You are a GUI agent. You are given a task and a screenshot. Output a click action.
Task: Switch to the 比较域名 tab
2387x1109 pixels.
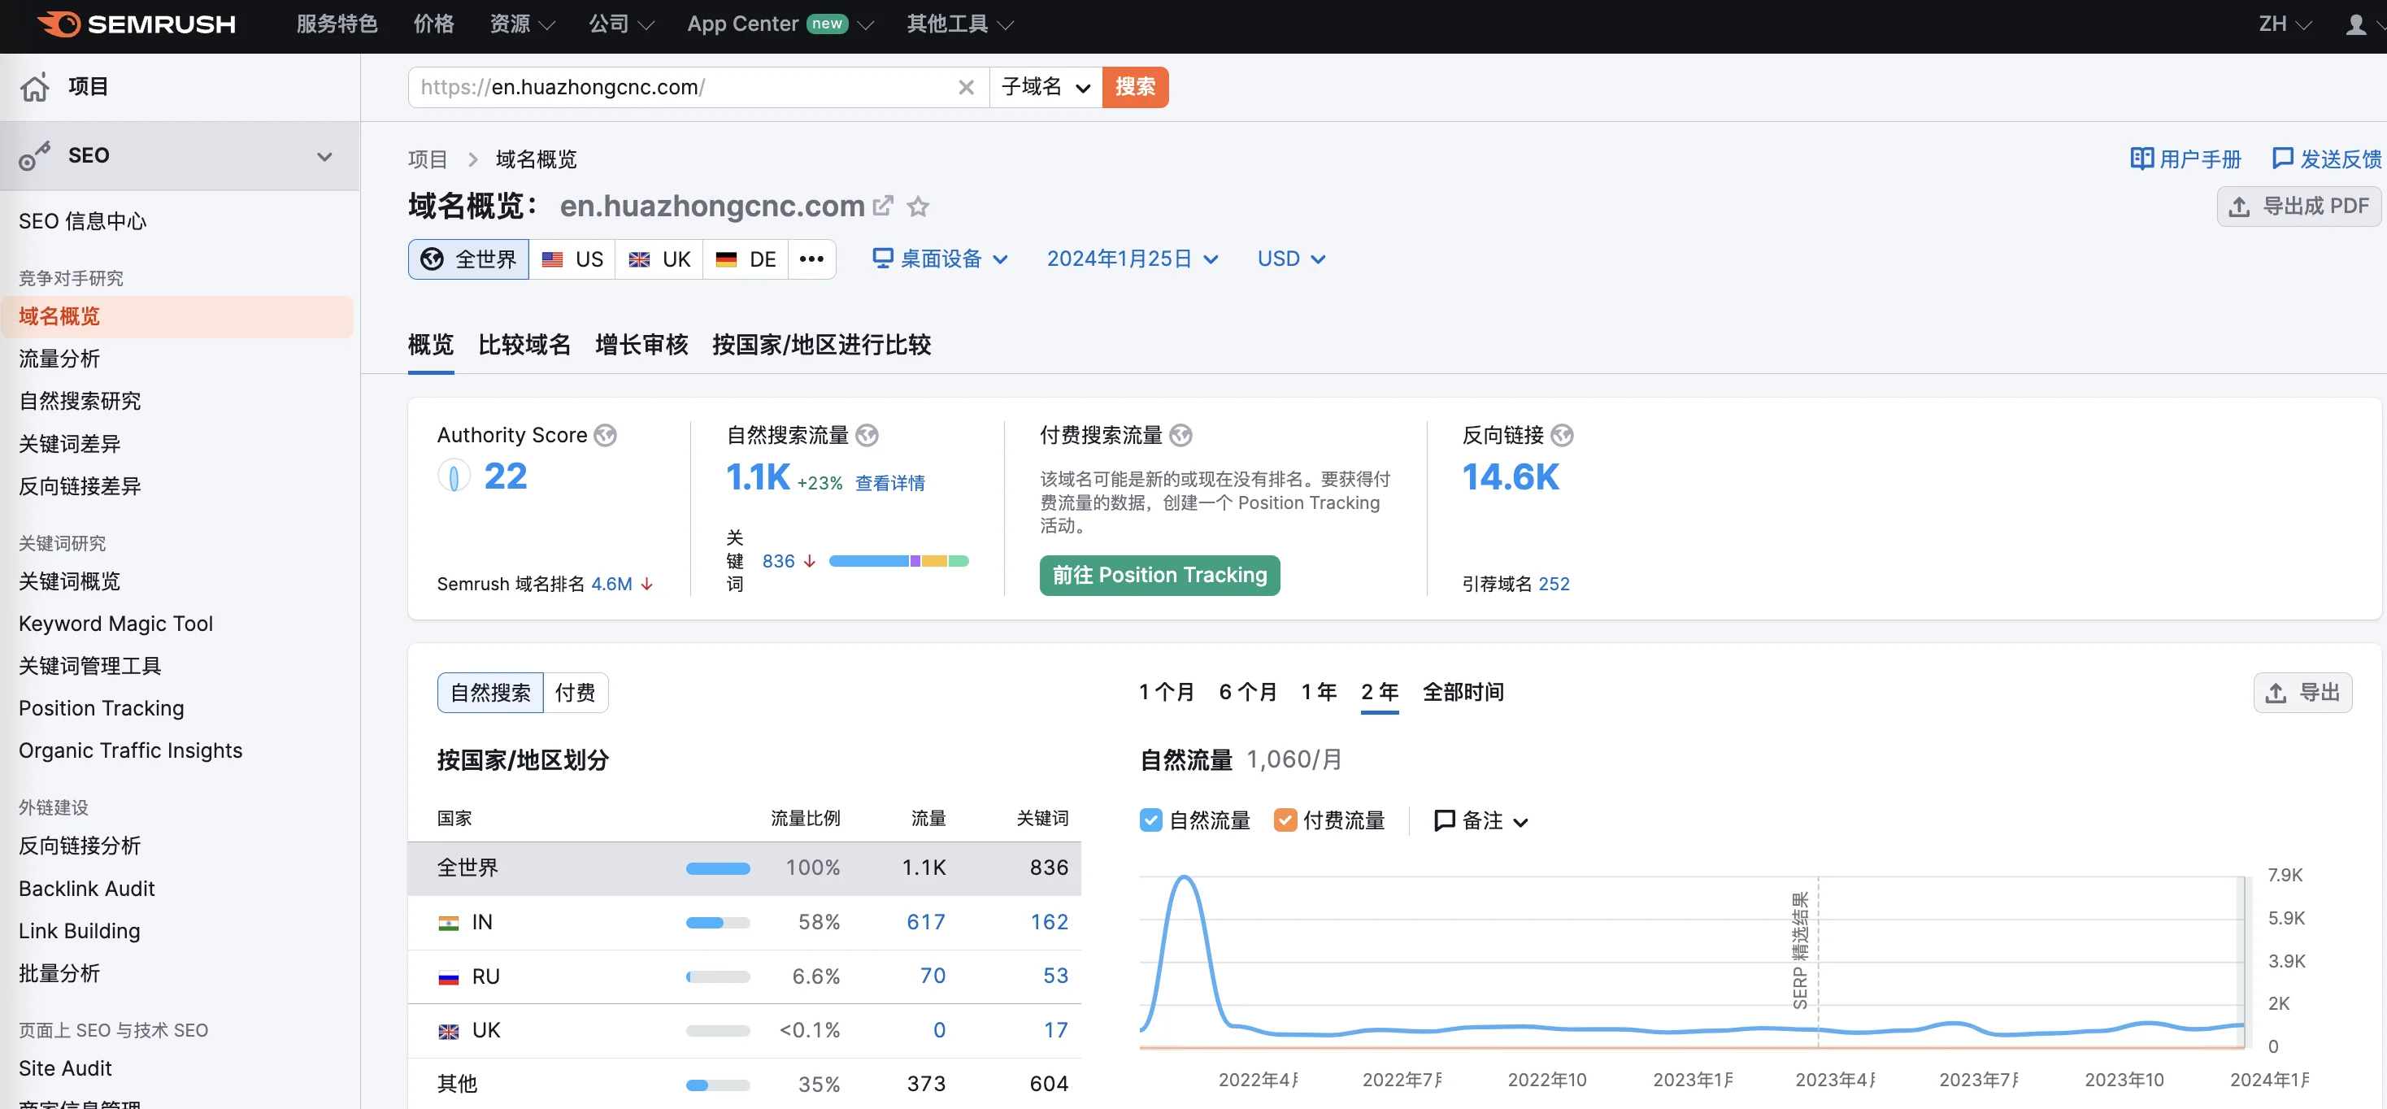[524, 345]
